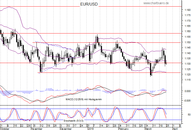The height and width of the screenshot is (130, 191).
Task: Select the December month label
Action: [x=66, y=129]
